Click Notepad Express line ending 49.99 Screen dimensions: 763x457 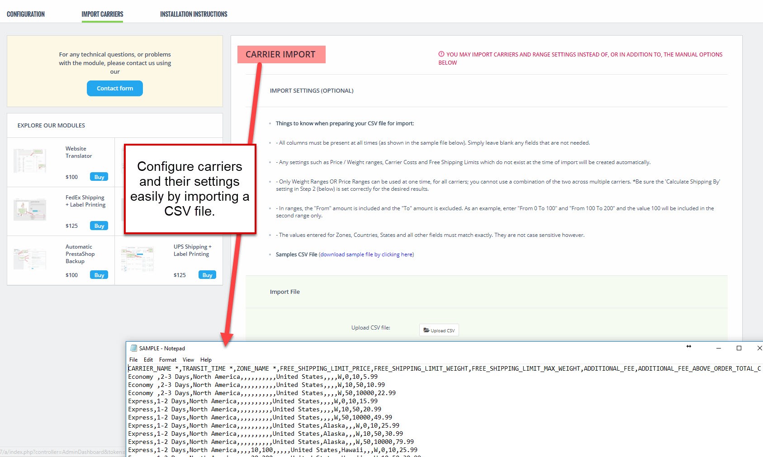click(260, 417)
